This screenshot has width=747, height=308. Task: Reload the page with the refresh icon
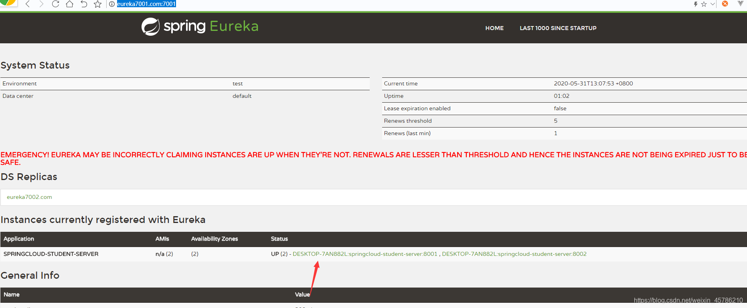(55, 4)
